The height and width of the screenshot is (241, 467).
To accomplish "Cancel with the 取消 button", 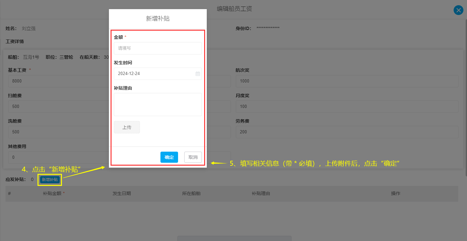I will coord(193,157).
